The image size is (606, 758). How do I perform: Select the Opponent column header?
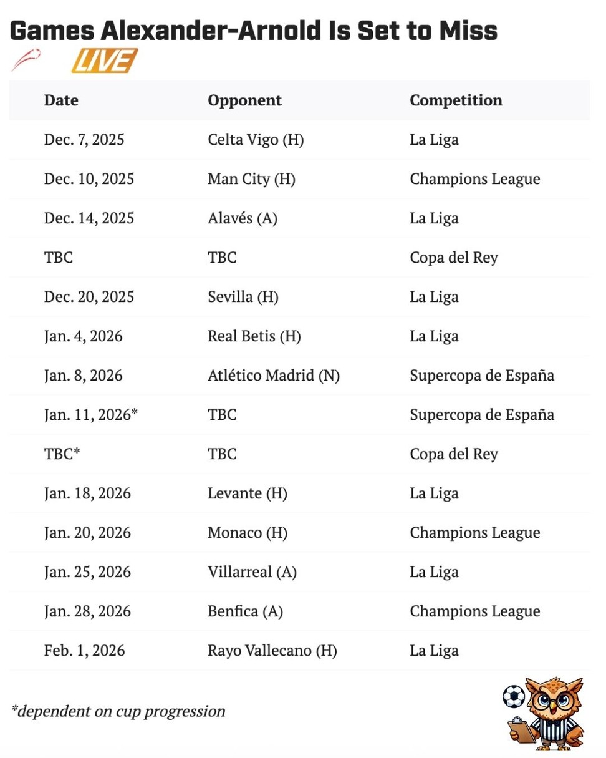click(x=244, y=100)
